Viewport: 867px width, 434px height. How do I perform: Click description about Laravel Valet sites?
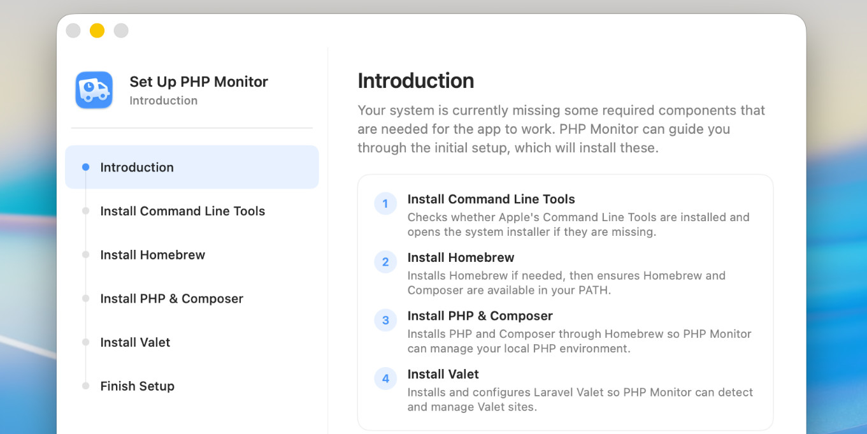580,400
